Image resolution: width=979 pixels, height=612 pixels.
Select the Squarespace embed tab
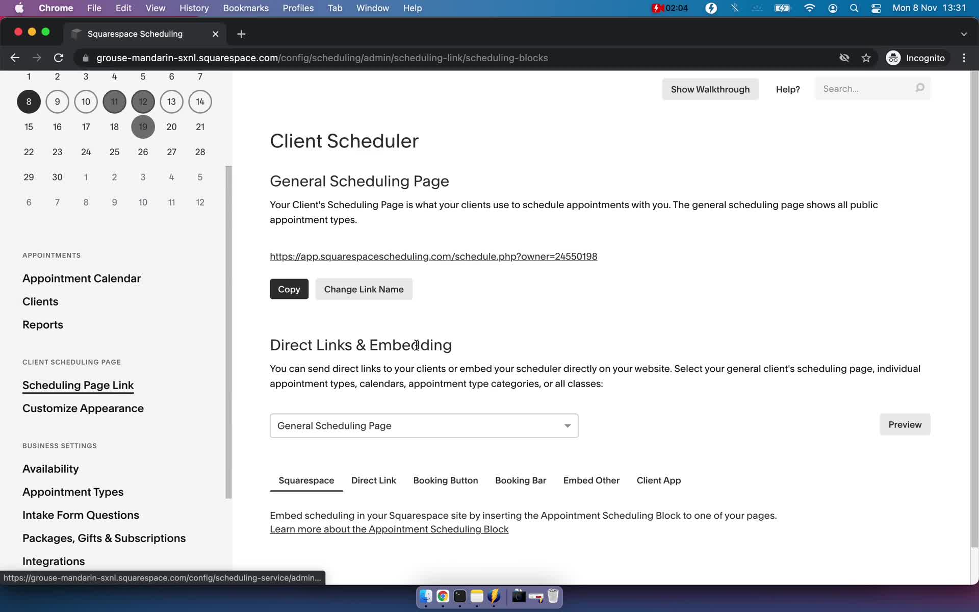[306, 480]
